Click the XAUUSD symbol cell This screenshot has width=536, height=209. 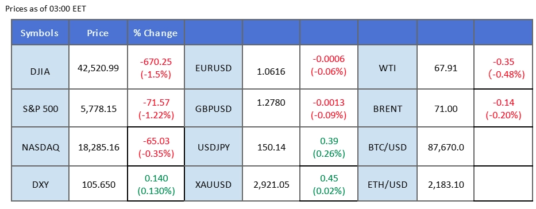[x=213, y=184]
